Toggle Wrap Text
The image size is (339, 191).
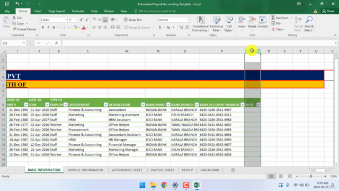[x=133, y=20]
